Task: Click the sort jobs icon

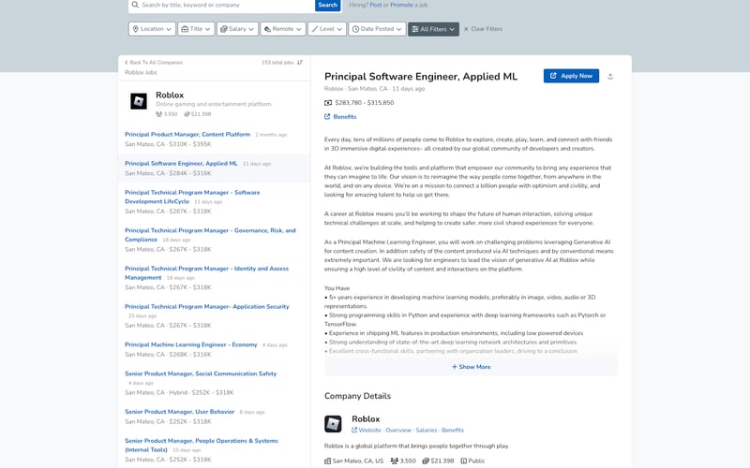Action: pos(300,63)
